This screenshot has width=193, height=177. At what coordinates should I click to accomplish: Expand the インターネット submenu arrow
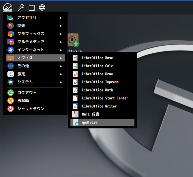pyautogui.click(x=61, y=50)
